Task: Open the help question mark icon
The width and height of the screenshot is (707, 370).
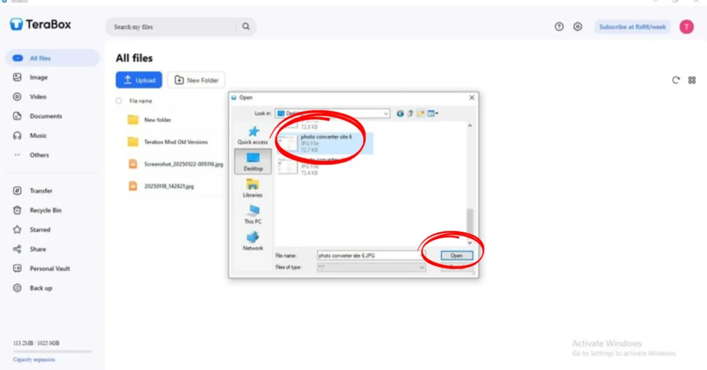Action: [559, 27]
